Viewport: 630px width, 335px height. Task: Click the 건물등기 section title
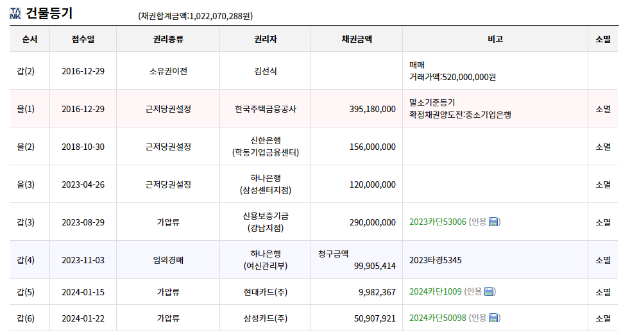pos(49,13)
